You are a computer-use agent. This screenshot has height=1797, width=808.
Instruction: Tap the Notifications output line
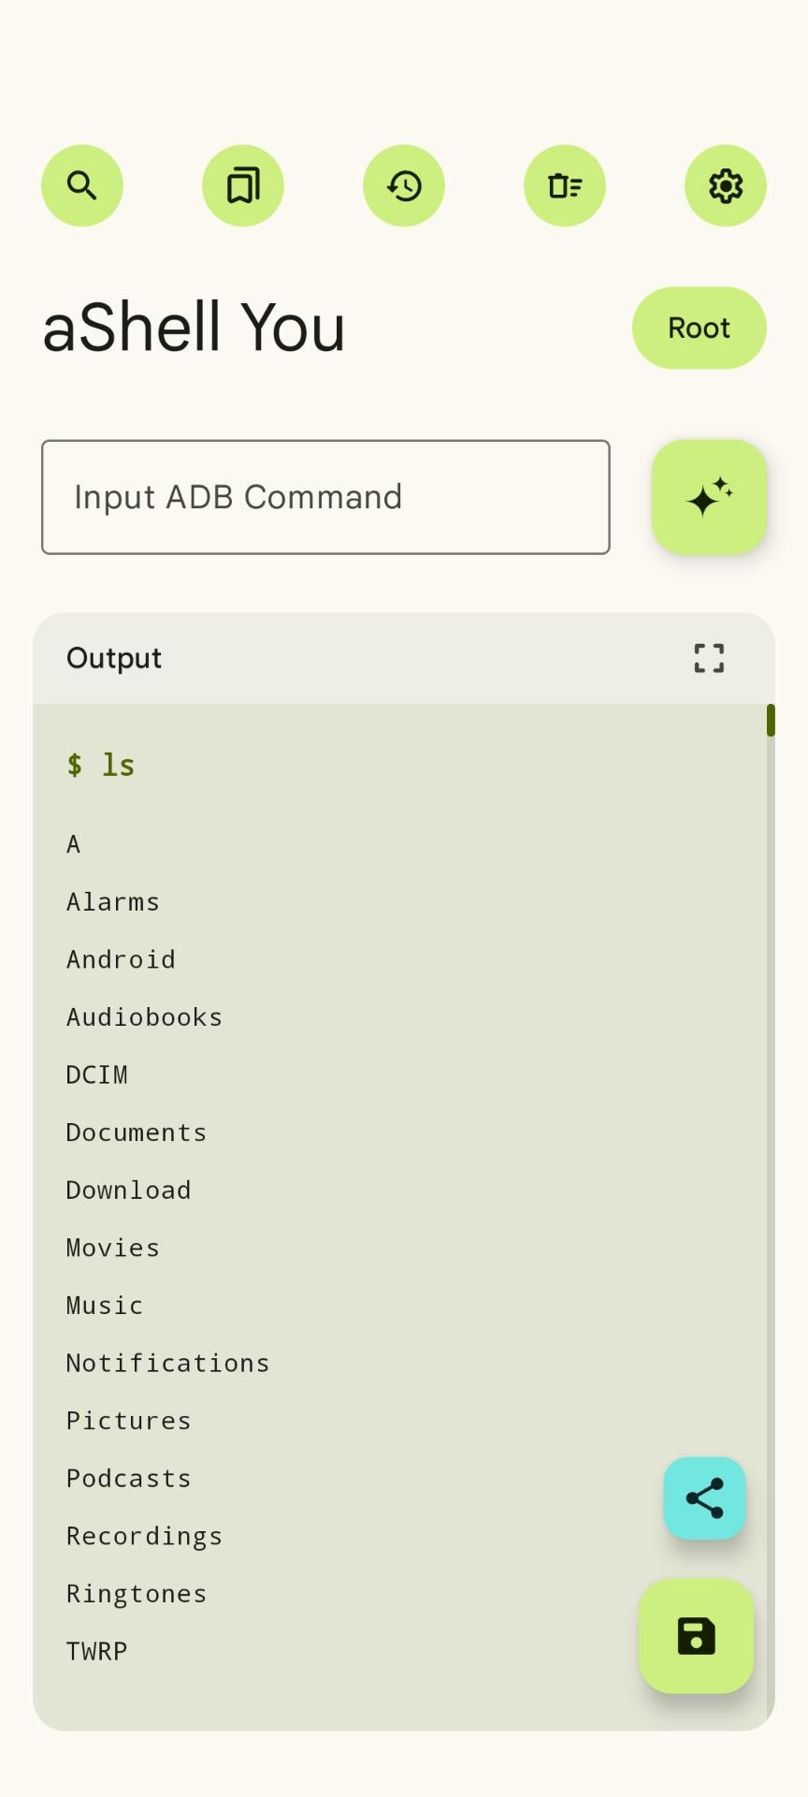(168, 1363)
